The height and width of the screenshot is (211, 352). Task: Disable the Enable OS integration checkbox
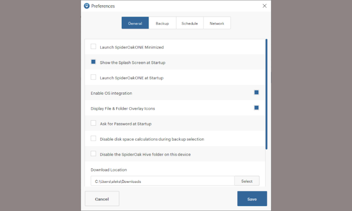tap(257, 92)
